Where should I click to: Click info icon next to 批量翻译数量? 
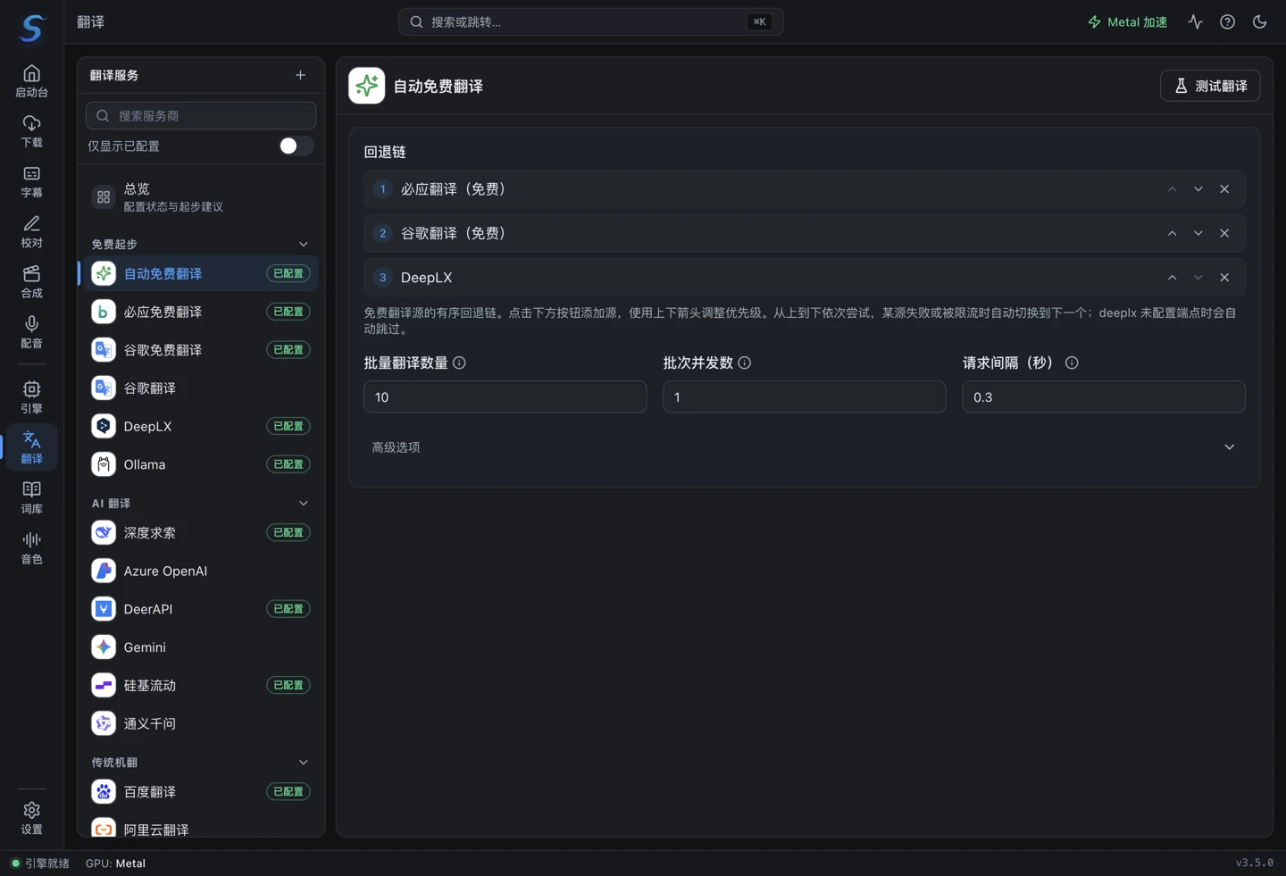pyautogui.click(x=459, y=363)
